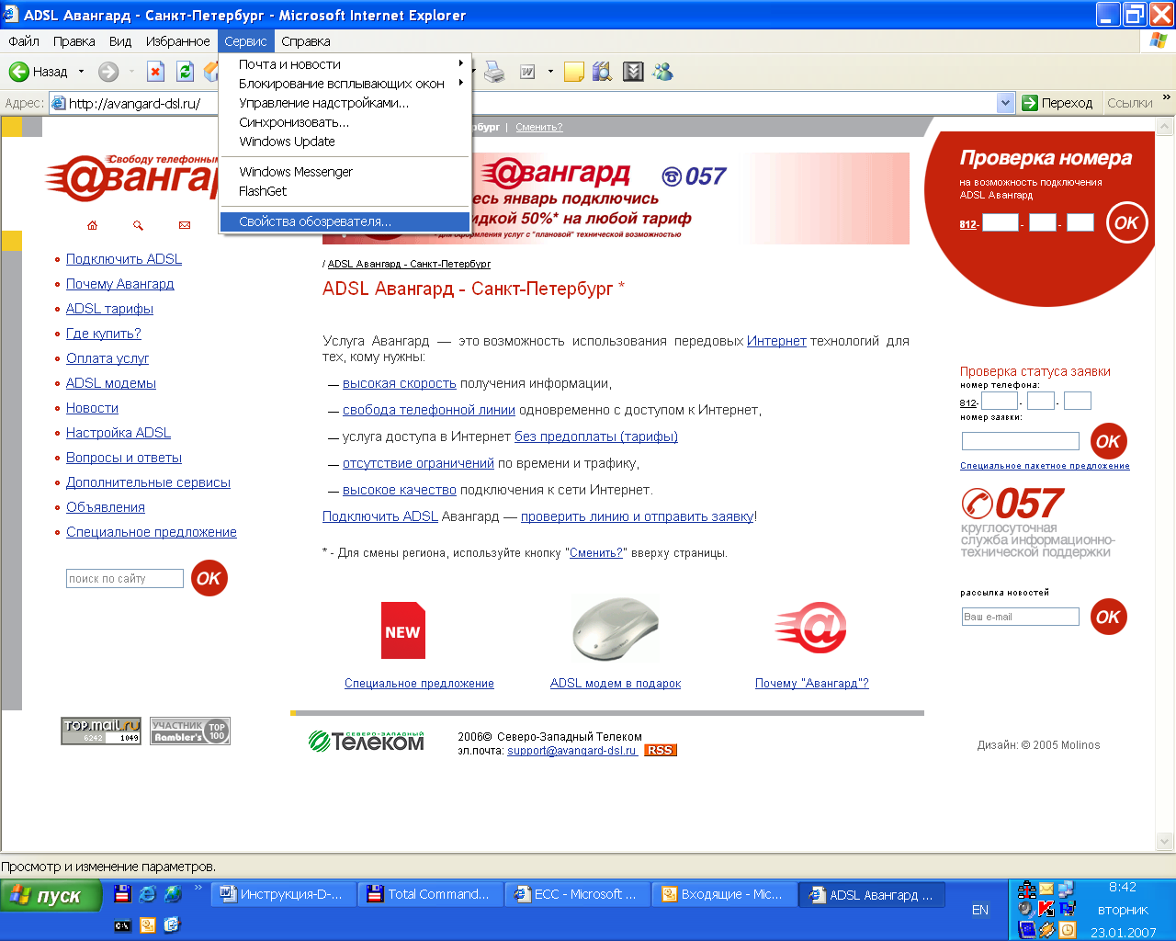1176x941 pixels.
Task: Switch to Total Command taskbar button
Action: point(430,894)
